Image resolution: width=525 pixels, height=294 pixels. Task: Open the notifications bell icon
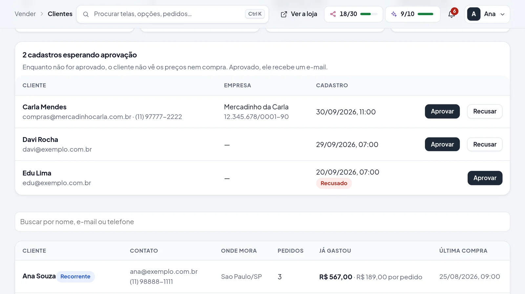click(x=451, y=14)
